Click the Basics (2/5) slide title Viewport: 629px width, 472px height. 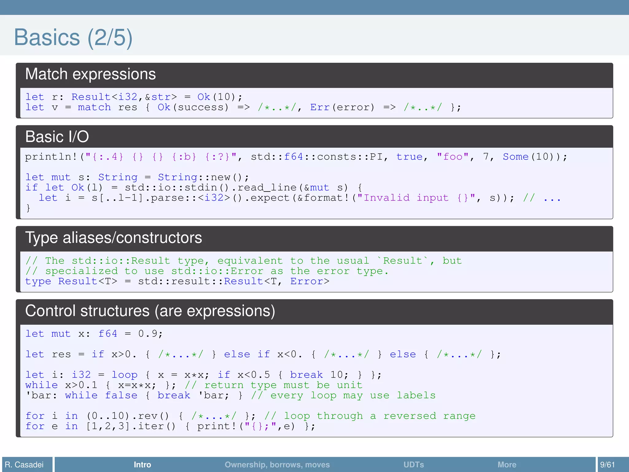click(x=73, y=37)
